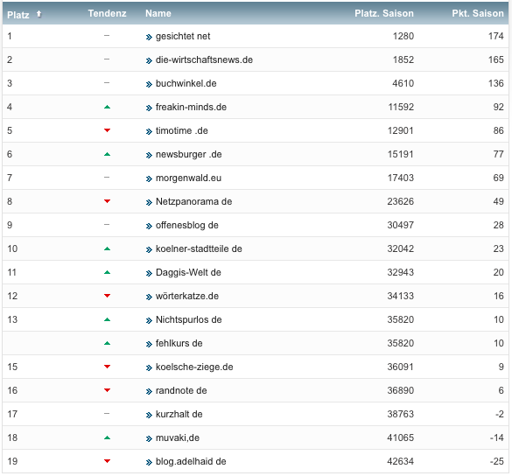
Task: Click the sort arrow next to Platz
Action: coord(39,14)
